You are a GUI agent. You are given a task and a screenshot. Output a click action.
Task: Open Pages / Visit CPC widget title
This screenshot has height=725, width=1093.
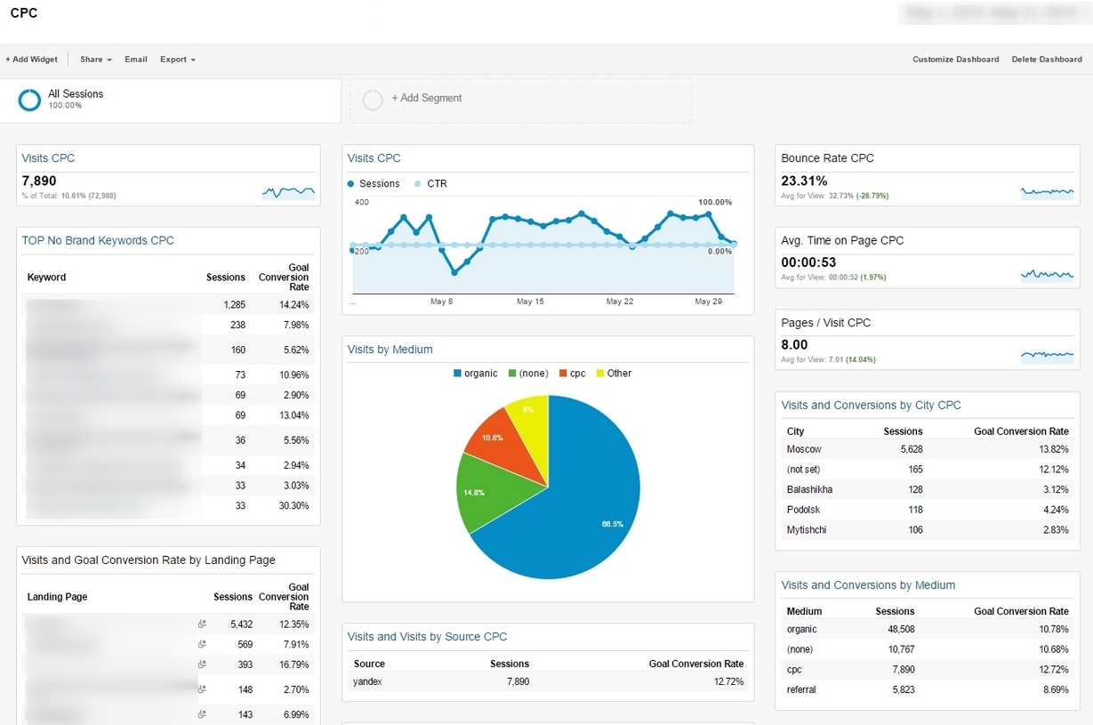click(825, 323)
